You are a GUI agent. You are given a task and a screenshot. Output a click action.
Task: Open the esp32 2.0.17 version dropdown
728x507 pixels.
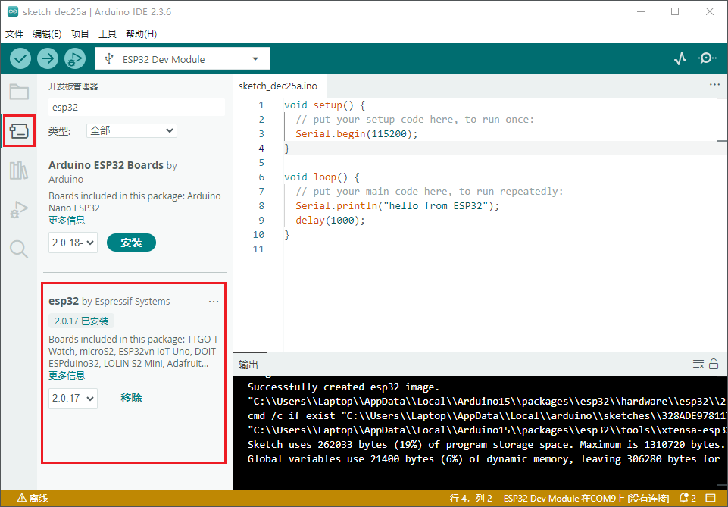73,398
